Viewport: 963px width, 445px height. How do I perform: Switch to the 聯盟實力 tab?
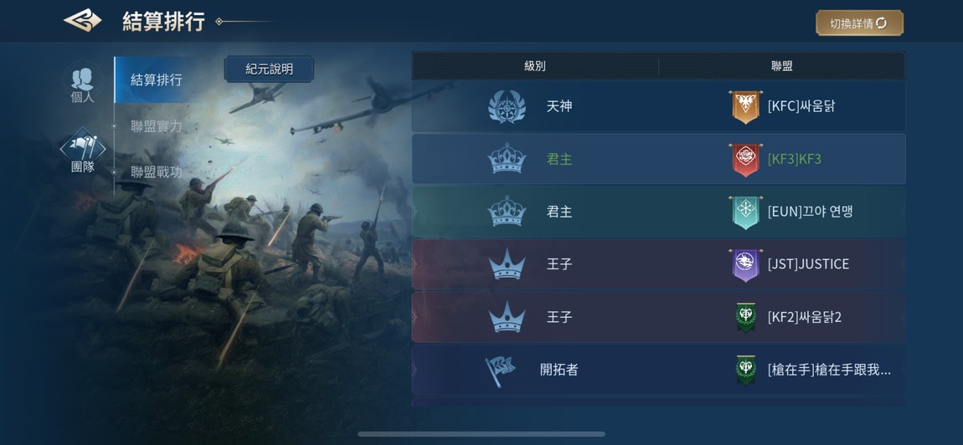pos(156,126)
